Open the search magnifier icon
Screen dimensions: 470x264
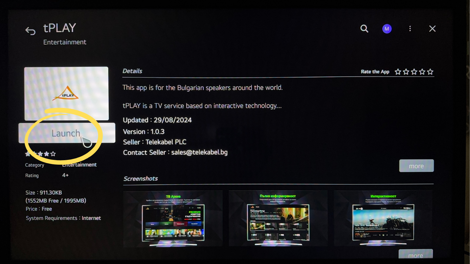364,29
